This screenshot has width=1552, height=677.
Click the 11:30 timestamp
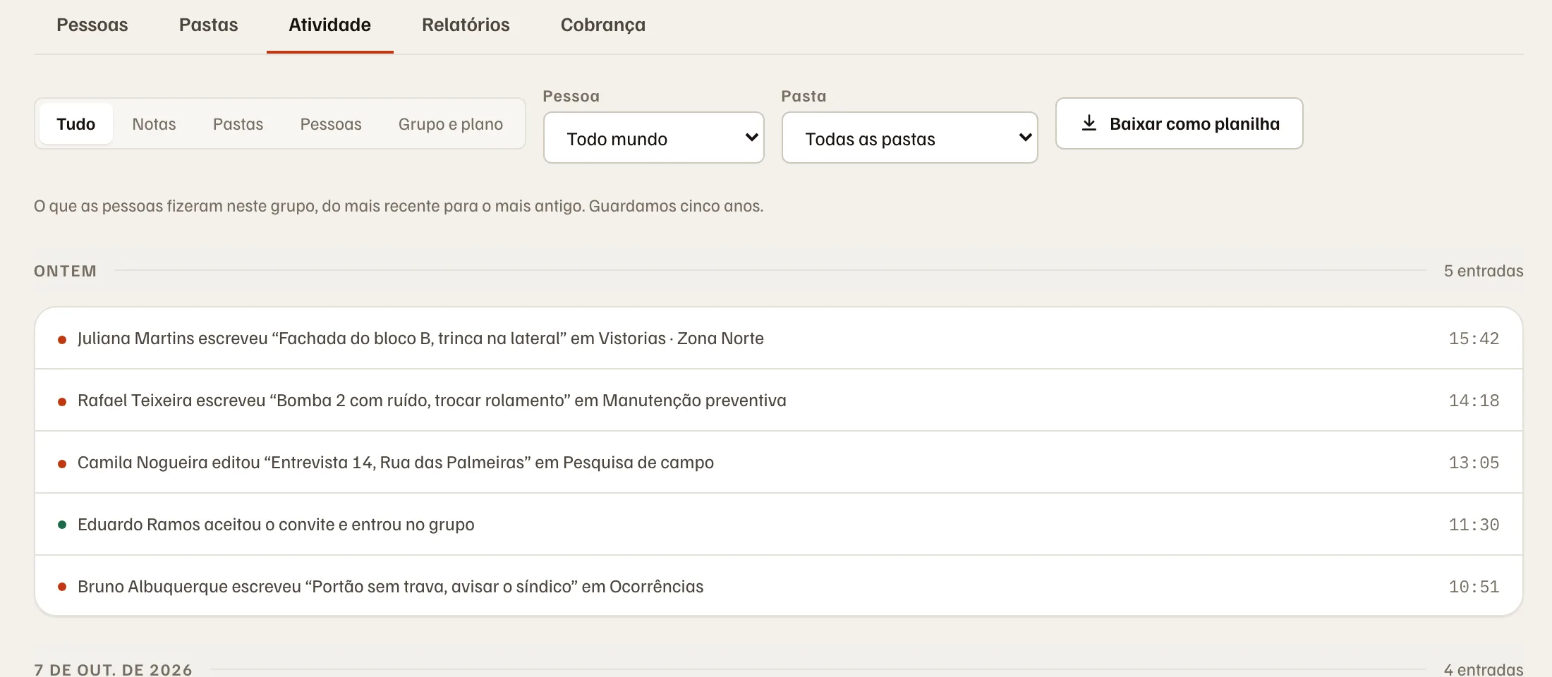click(1474, 525)
